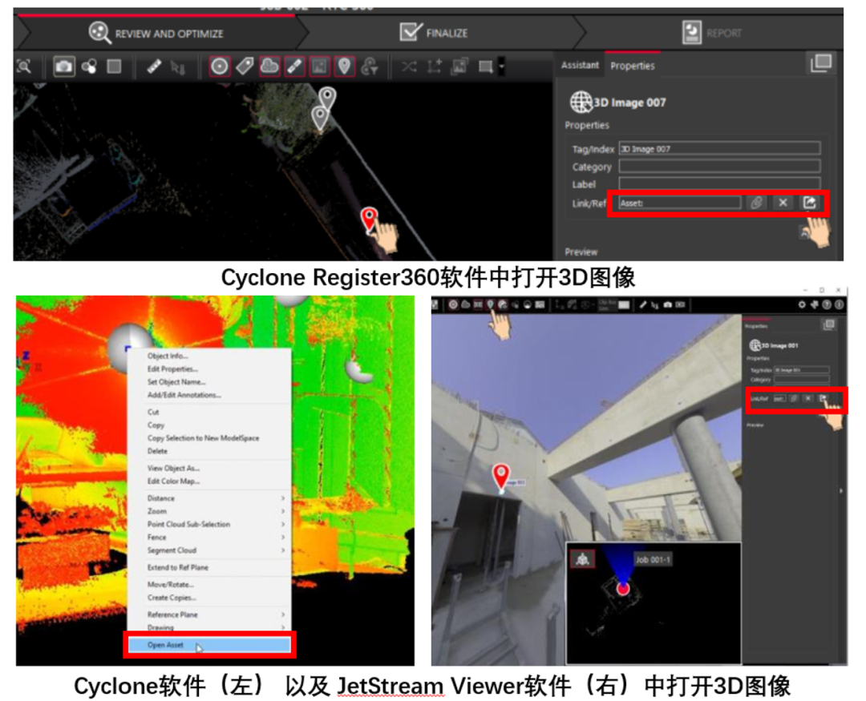
Task: Toggle links visibility icon in Register360 toolbar
Action: point(294,66)
